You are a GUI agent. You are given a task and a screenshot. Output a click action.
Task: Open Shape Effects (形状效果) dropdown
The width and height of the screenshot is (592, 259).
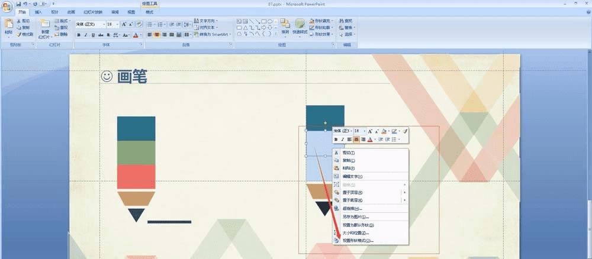[321, 34]
